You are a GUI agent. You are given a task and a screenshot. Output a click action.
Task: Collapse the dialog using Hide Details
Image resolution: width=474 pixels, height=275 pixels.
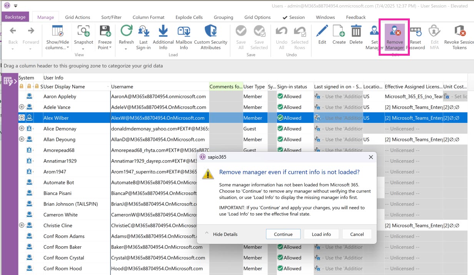click(x=221, y=234)
